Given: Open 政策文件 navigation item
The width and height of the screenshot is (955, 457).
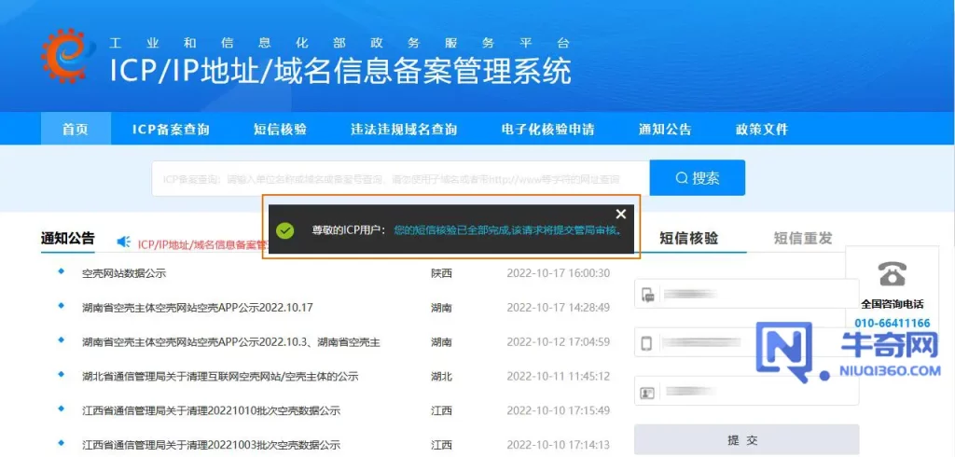Looking at the screenshot, I should pyautogui.click(x=762, y=130).
